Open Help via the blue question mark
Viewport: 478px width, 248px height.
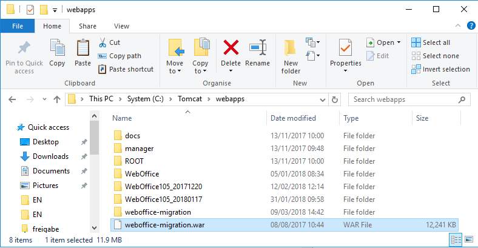471,25
